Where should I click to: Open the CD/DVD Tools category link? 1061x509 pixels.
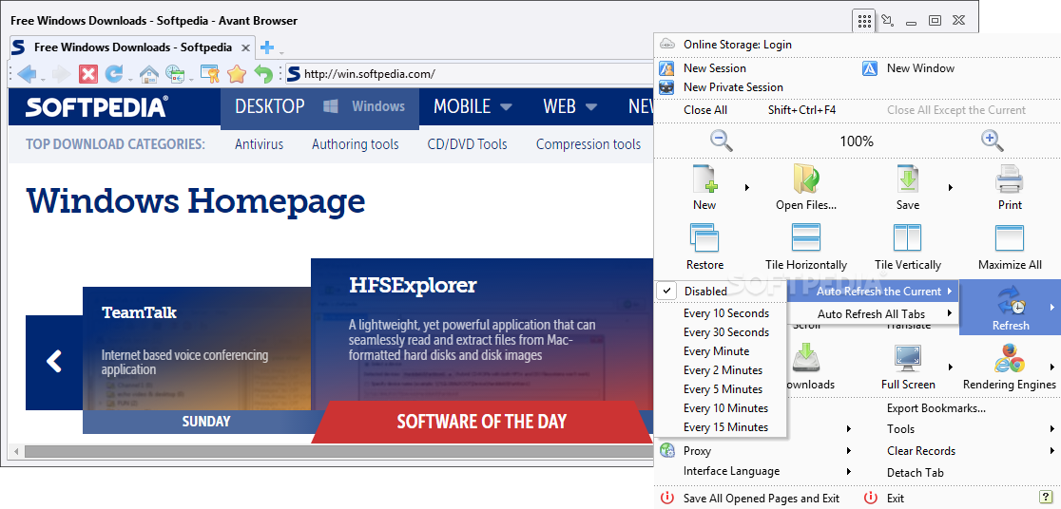click(467, 144)
